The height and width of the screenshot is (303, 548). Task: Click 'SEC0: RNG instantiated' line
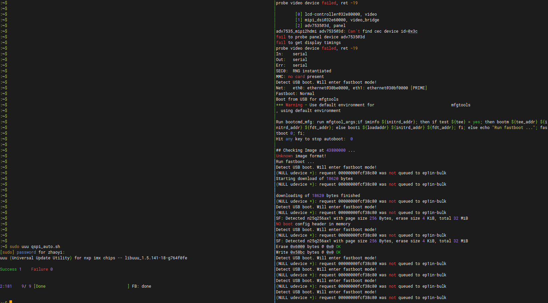(304, 71)
